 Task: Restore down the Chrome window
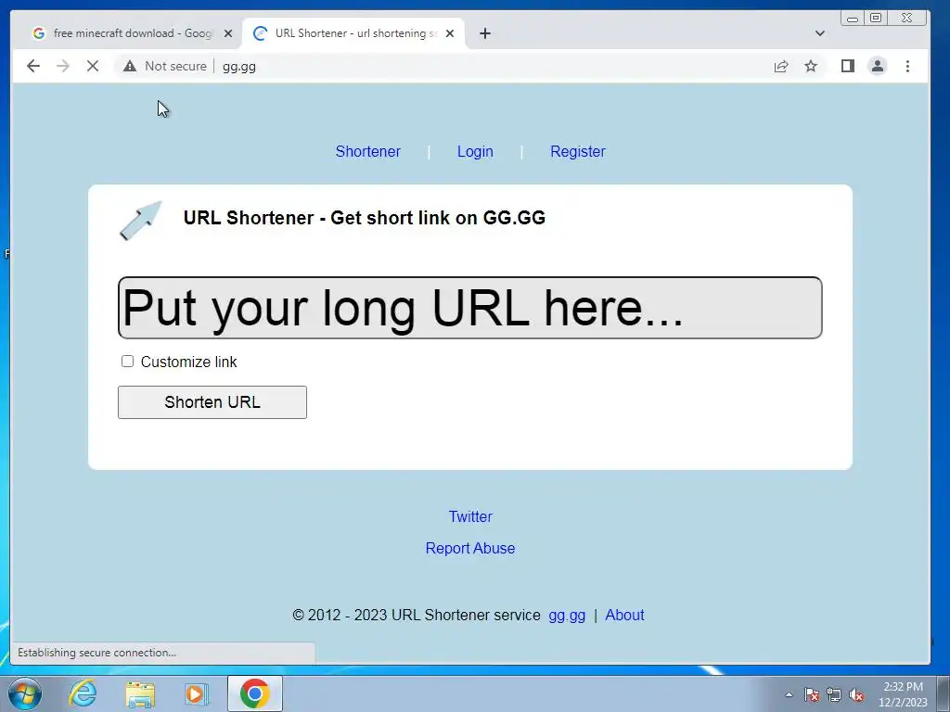tap(876, 19)
